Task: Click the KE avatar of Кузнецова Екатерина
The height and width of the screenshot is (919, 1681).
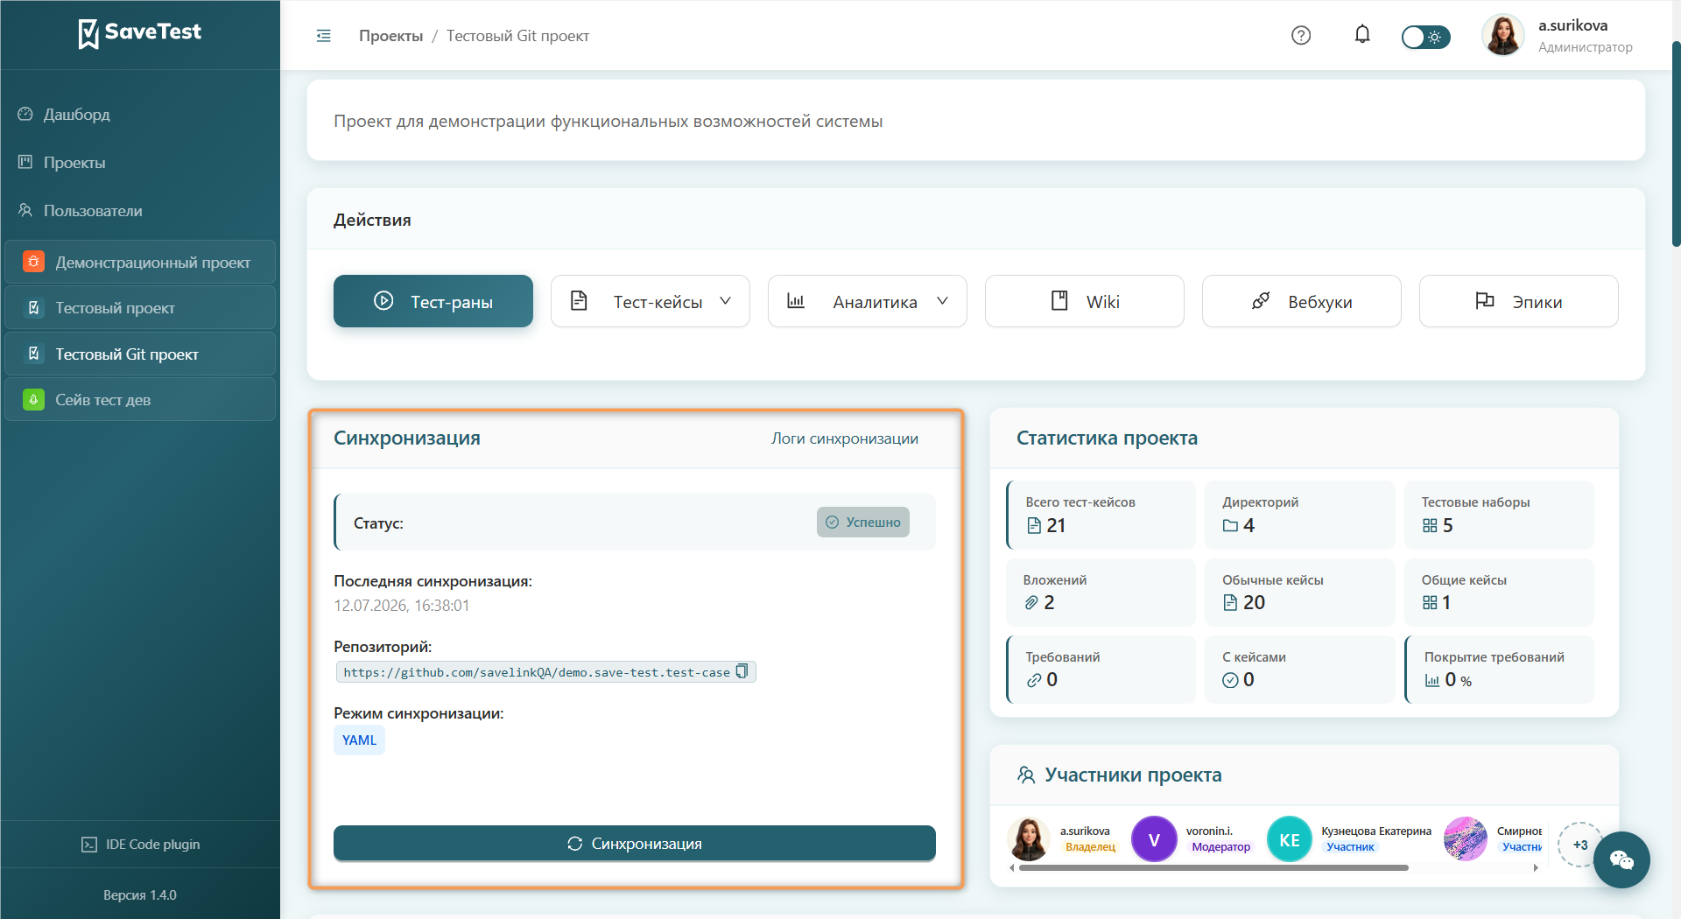Action: click(1290, 839)
